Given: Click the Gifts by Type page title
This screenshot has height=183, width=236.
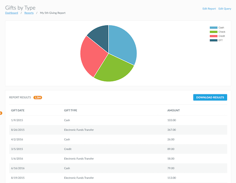Looking at the screenshot, I should coord(20,8).
